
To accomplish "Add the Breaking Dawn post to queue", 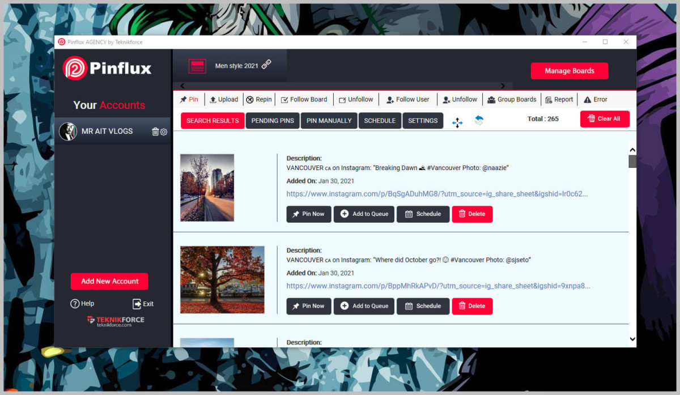I will click(364, 214).
